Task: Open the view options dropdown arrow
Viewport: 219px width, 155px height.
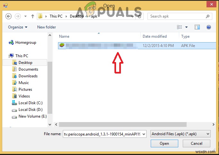Action: click(187, 27)
